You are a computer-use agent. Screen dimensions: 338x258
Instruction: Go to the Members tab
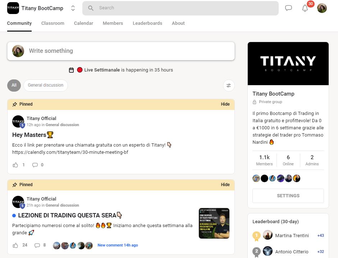tap(113, 23)
